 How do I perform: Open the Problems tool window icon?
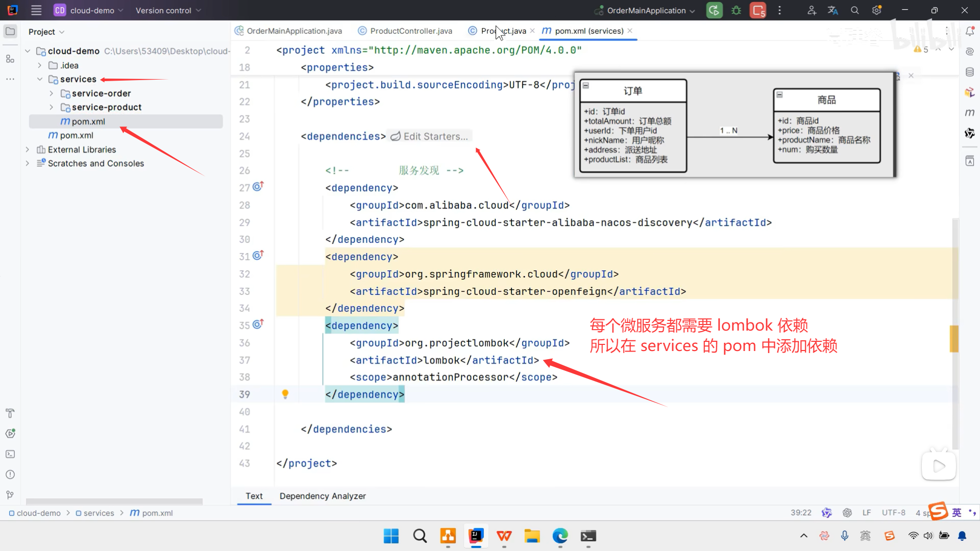tap(10, 474)
